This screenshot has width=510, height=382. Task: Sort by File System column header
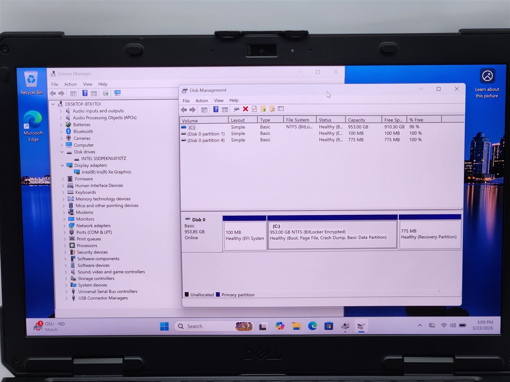tap(300, 120)
